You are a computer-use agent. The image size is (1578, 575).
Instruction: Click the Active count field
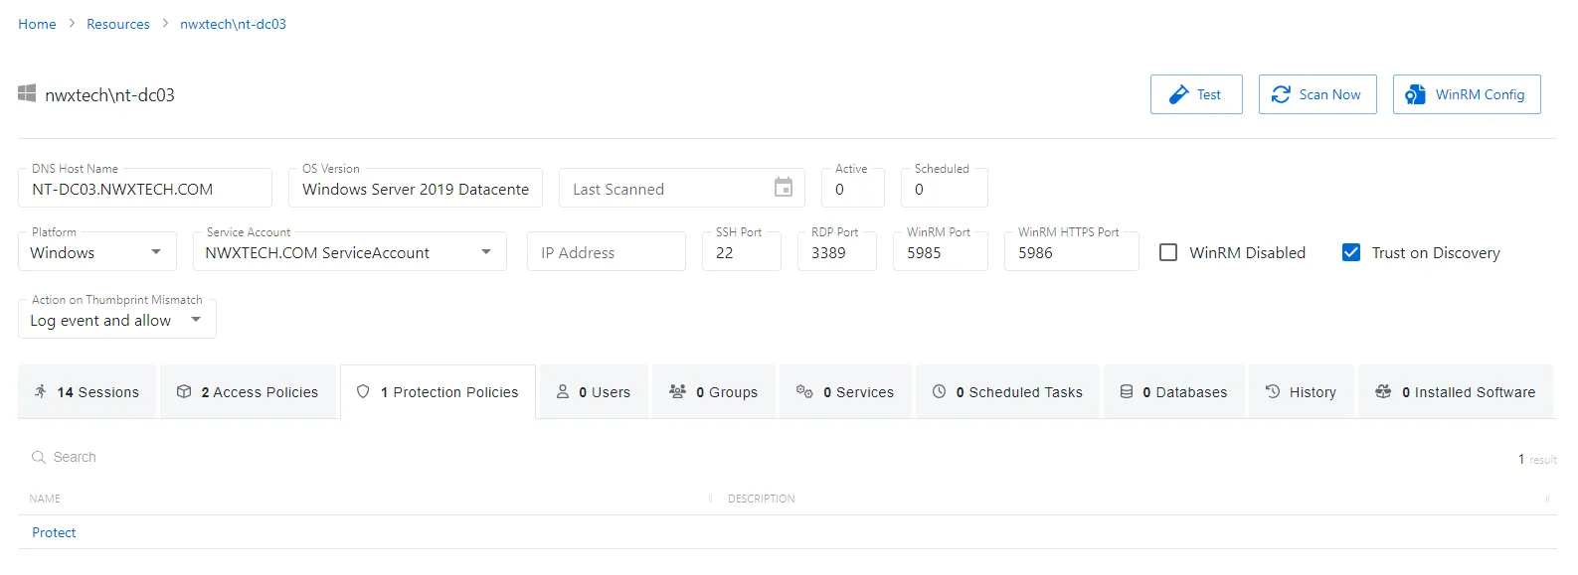[x=853, y=188]
